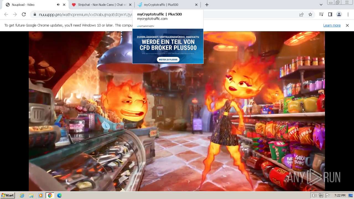Screen dimensions: 354x199
Task: Open the network status tray icon
Action: (321, 195)
